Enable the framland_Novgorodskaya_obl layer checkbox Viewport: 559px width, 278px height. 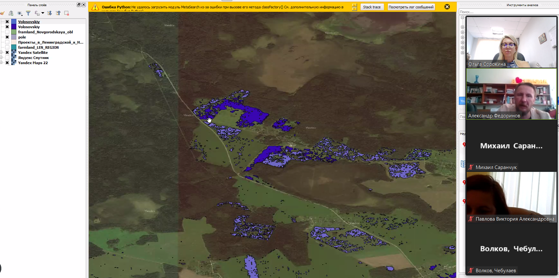tap(7, 32)
